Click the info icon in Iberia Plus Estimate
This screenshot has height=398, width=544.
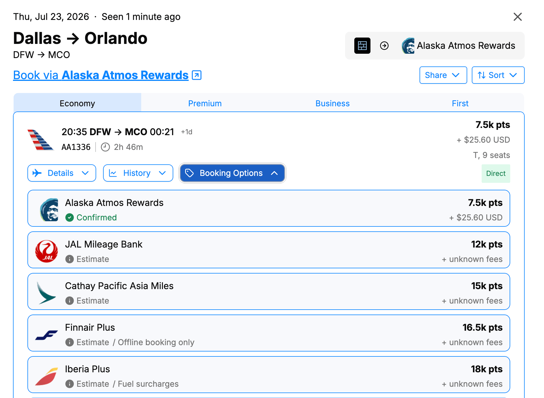(69, 384)
